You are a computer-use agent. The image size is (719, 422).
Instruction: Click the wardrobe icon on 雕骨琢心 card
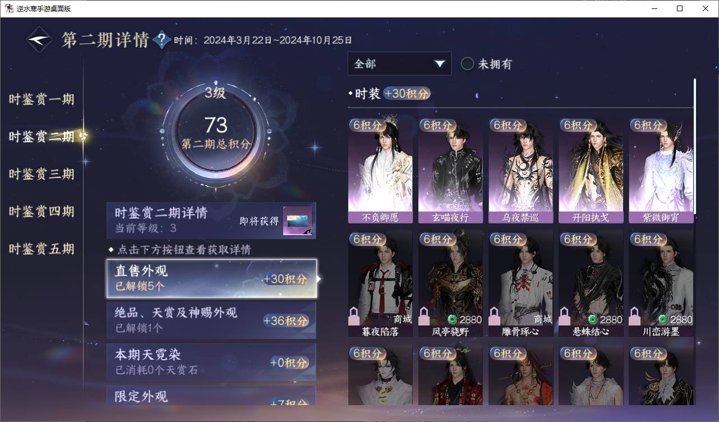[495, 316]
